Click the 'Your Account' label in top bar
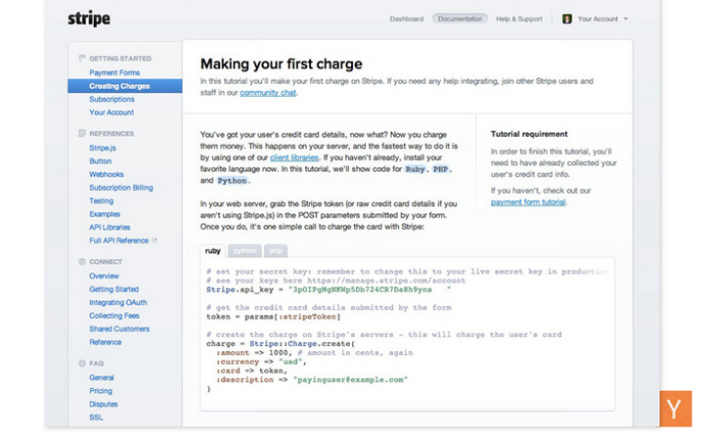 coord(597,19)
